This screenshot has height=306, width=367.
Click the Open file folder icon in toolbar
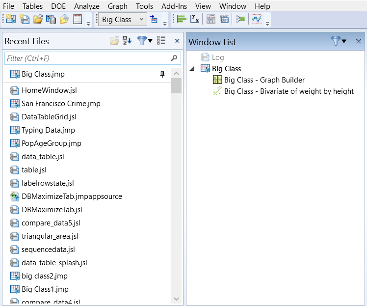pyautogui.click(x=38, y=20)
